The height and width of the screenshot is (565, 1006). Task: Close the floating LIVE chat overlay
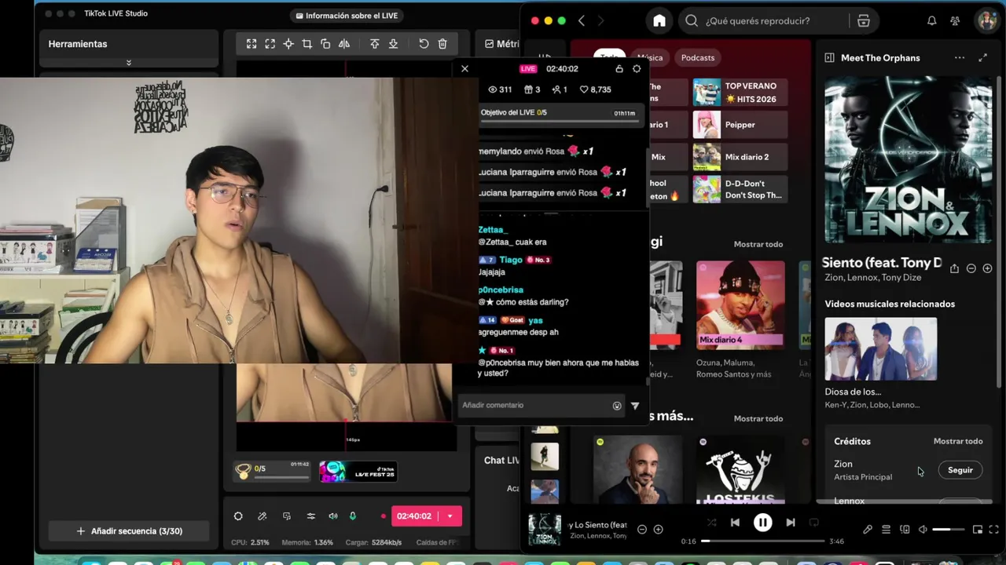pyautogui.click(x=464, y=68)
